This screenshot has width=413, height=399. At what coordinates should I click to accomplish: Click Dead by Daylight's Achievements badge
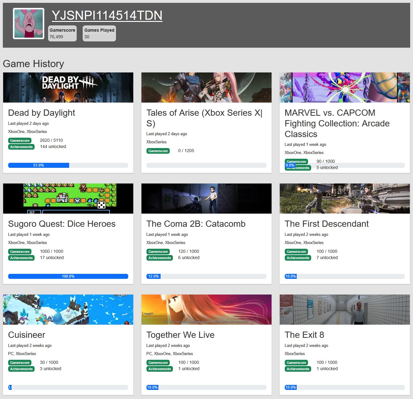coord(21,147)
